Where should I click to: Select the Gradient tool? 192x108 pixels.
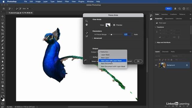2,58
